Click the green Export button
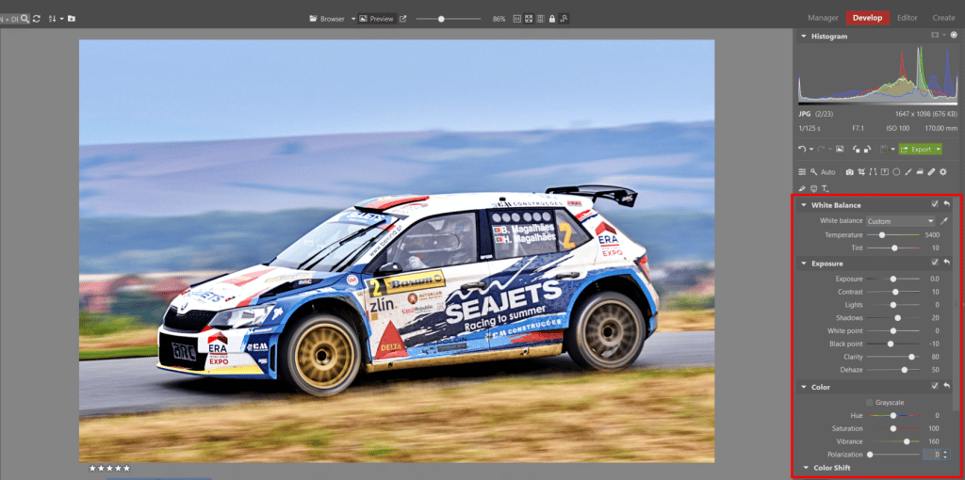 click(x=919, y=149)
